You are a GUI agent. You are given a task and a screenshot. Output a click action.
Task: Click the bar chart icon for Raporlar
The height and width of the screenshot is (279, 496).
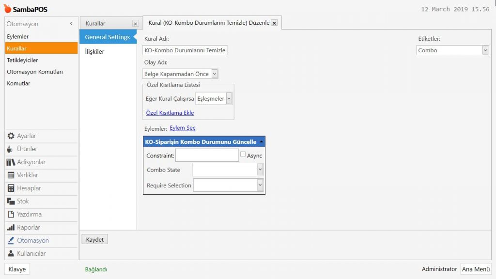[x=11, y=228]
